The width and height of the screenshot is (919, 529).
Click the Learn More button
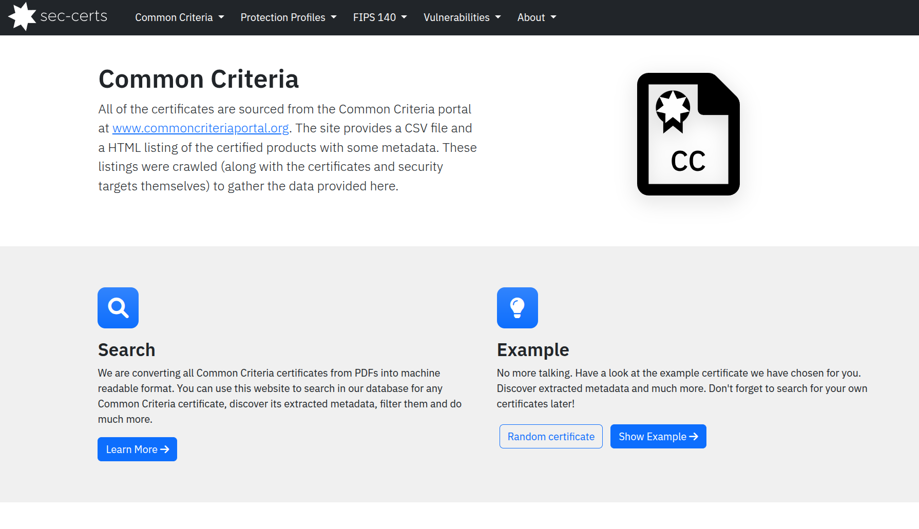coord(137,449)
